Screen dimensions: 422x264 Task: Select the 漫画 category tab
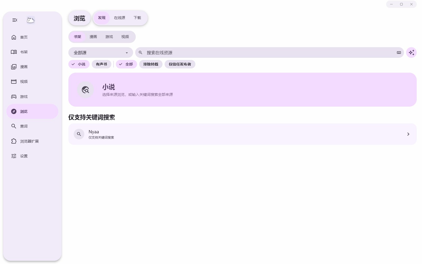93,37
